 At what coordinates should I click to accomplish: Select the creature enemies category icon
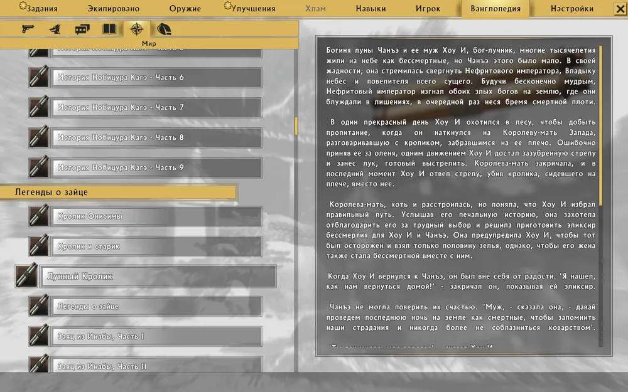55,29
